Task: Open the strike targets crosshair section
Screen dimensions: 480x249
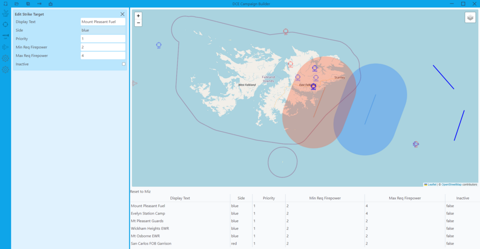Action: (x=5, y=24)
